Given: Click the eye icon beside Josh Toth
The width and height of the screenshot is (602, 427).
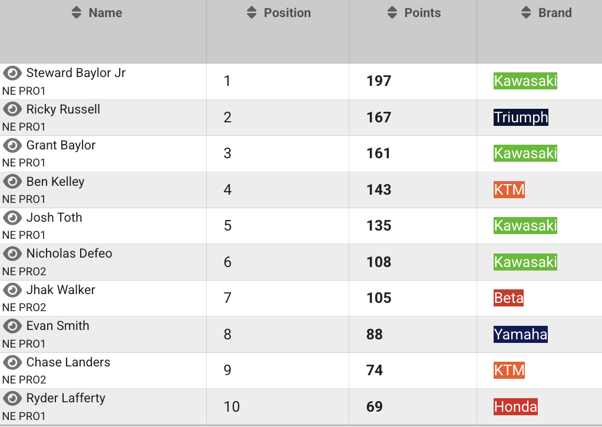Looking at the screenshot, I should coord(12,218).
